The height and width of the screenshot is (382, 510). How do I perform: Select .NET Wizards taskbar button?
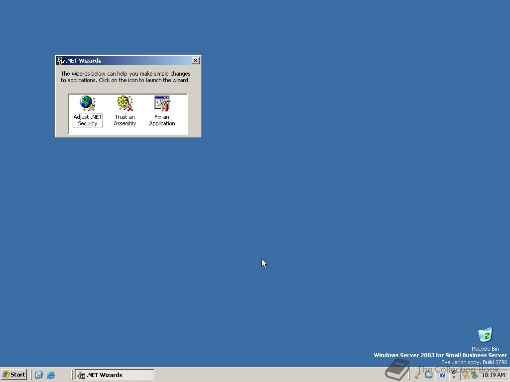pos(115,375)
